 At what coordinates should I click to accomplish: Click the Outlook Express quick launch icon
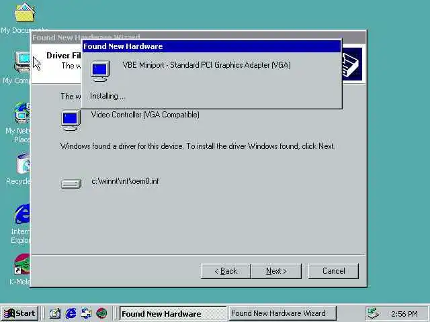(x=86, y=313)
